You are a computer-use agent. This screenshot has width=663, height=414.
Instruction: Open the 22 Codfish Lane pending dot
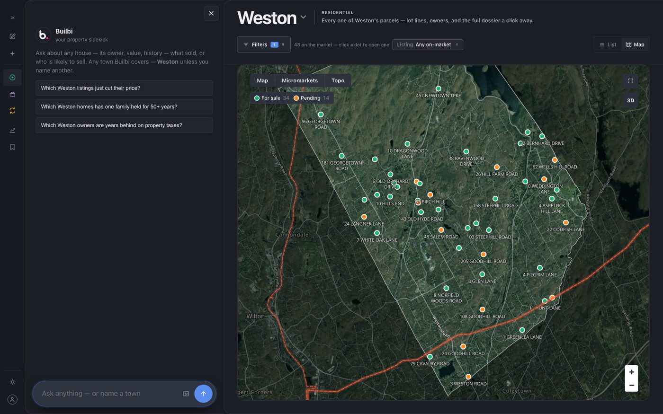[565, 222]
